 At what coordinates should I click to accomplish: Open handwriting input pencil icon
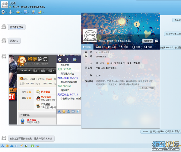21,146
